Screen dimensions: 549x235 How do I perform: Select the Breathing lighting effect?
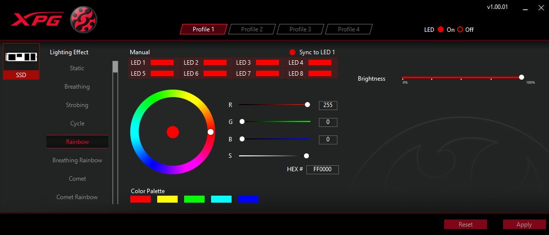point(77,87)
